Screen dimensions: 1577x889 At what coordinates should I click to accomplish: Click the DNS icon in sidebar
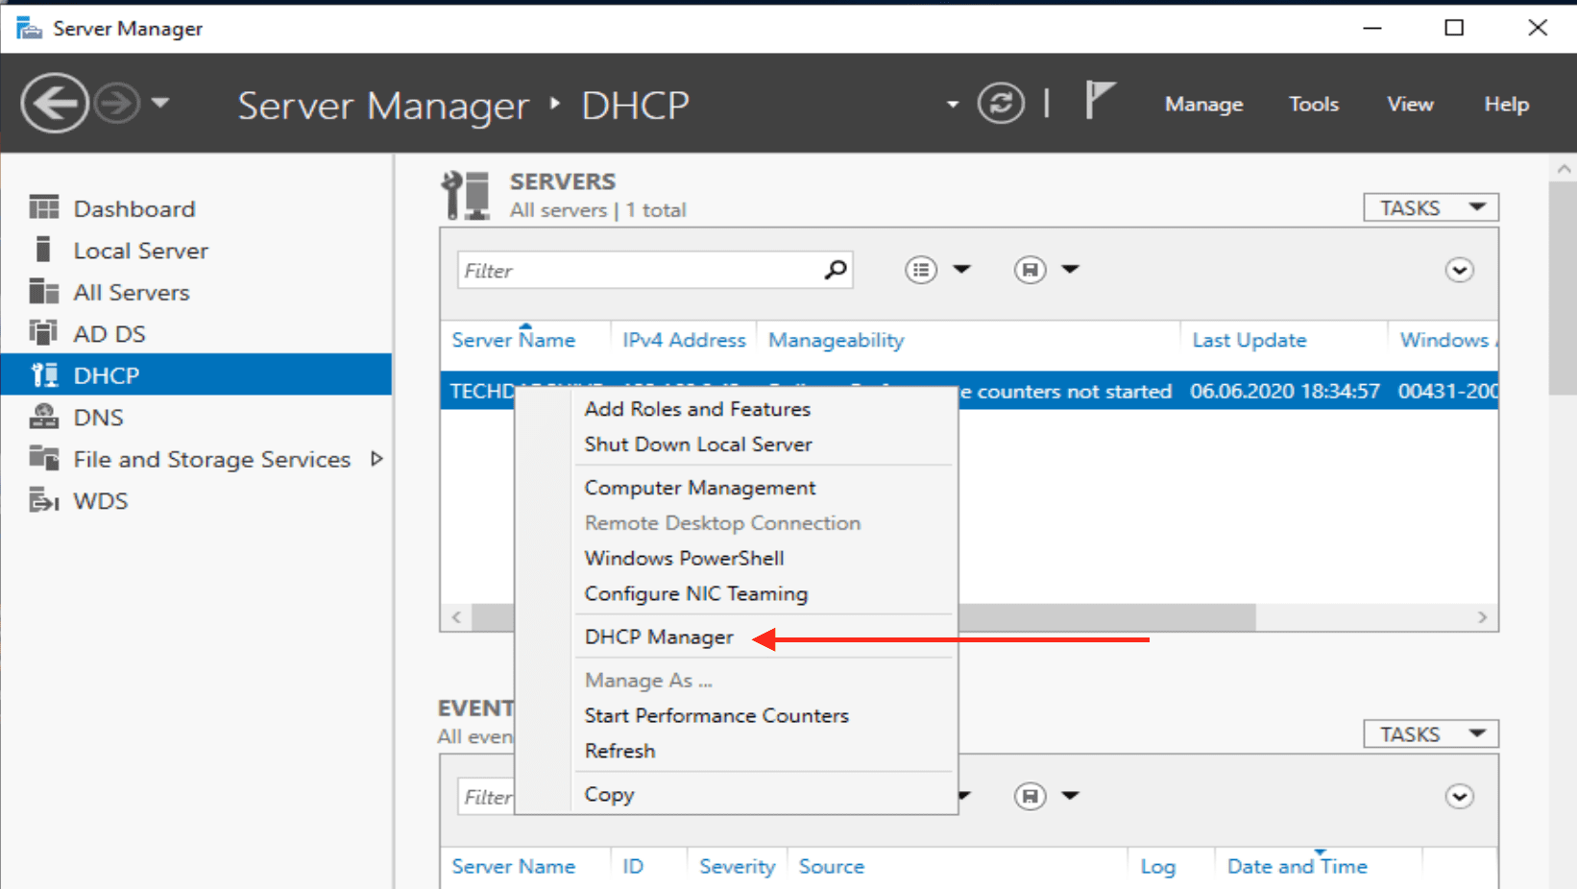(43, 416)
